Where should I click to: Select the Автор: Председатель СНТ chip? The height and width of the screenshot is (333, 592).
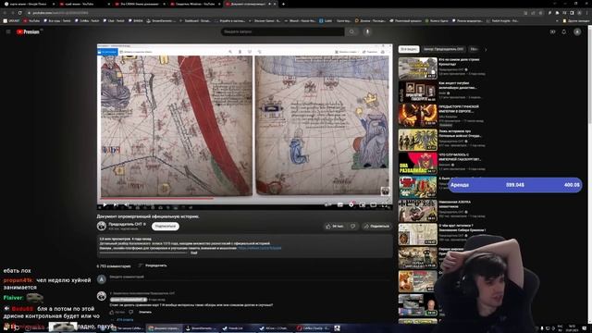coord(444,49)
